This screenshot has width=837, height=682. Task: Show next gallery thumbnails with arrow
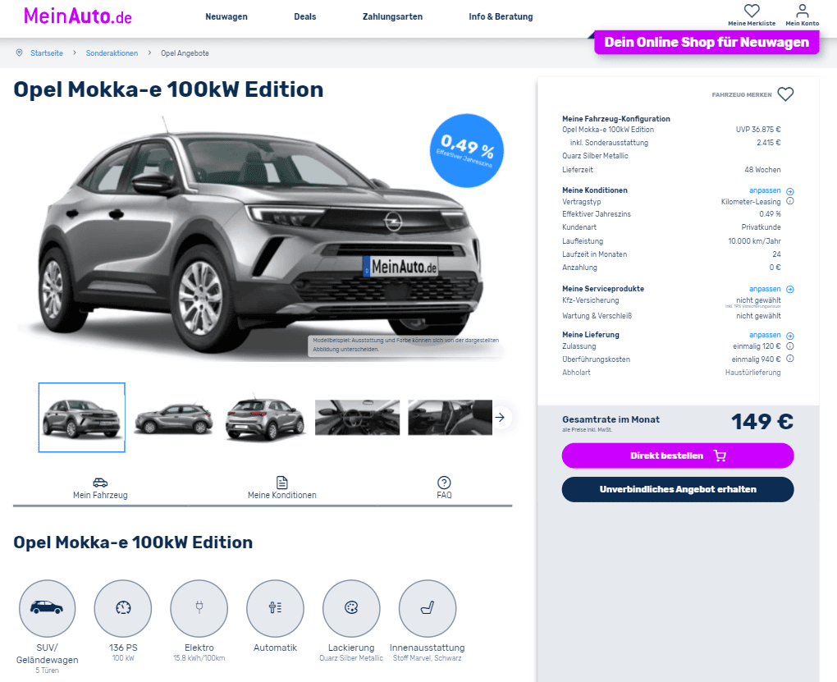[x=500, y=418]
